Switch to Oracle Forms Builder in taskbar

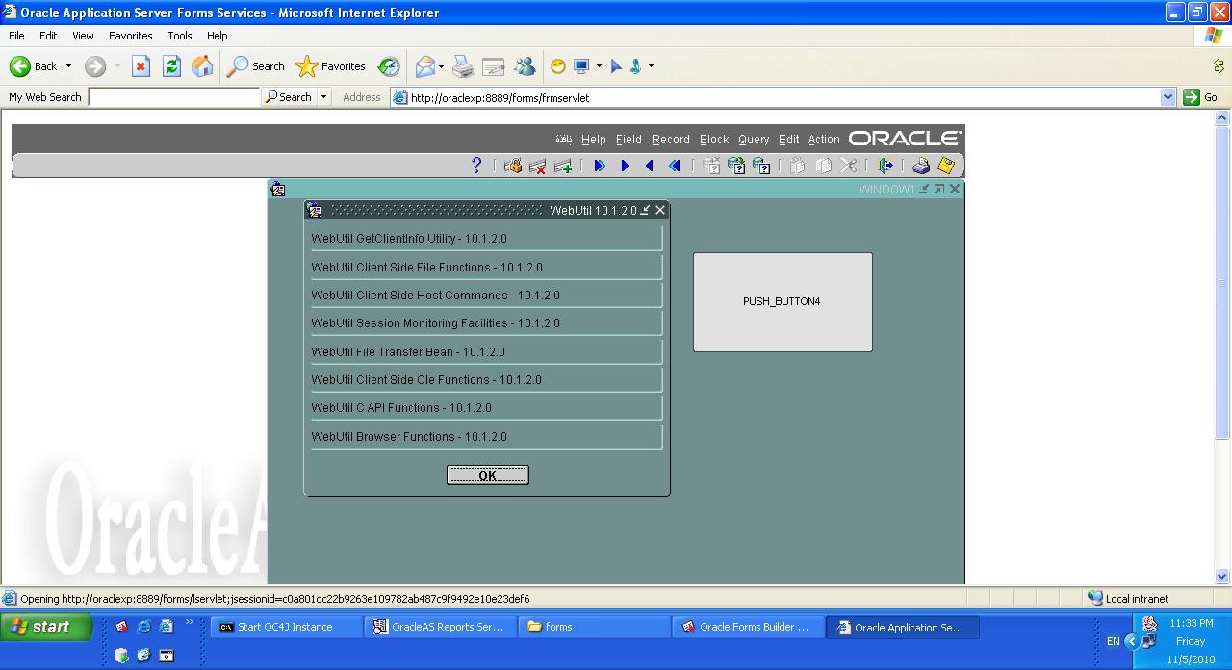747,627
